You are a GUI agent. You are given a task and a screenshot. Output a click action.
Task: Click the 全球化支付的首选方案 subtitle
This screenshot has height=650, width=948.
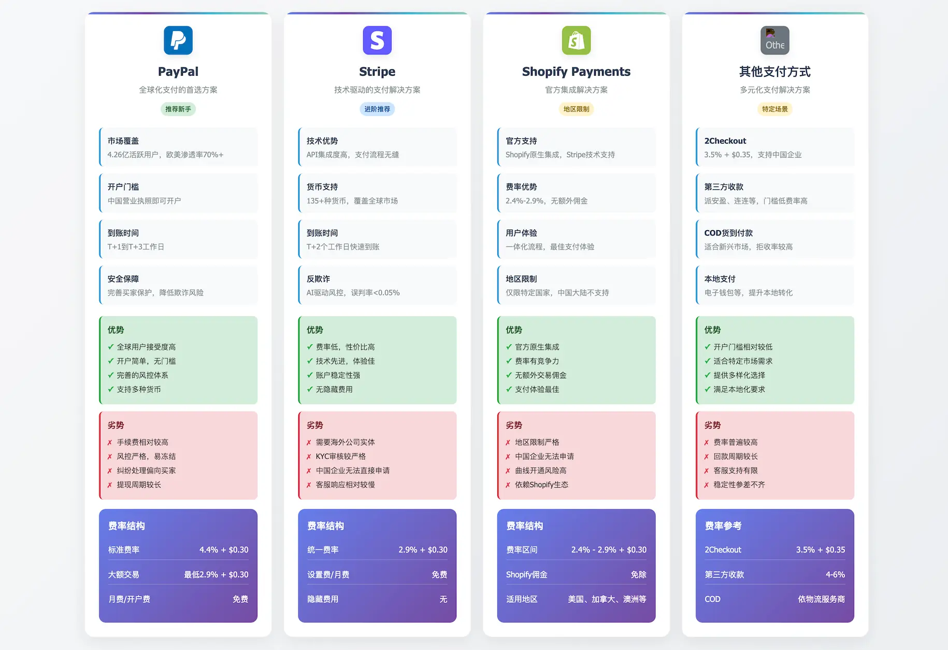(x=178, y=90)
